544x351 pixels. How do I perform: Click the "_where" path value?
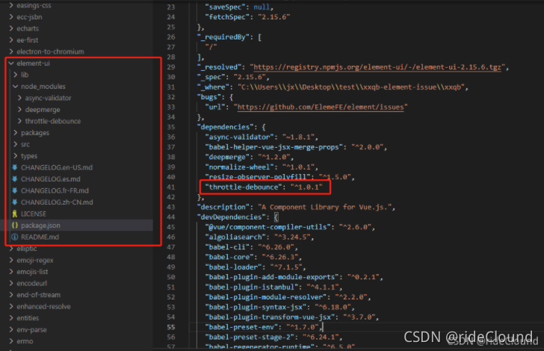pyautogui.click(x=351, y=87)
